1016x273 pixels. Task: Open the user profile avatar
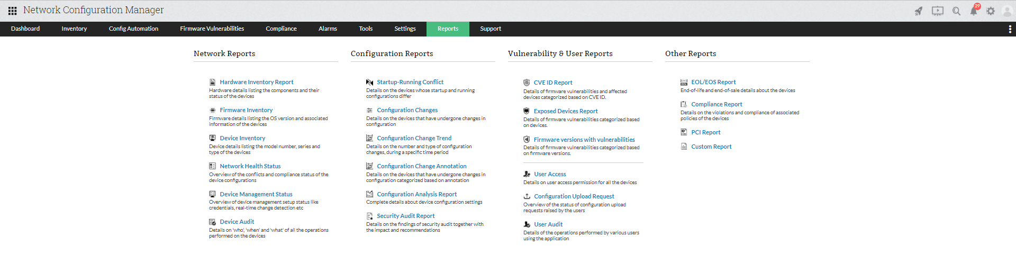pyautogui.click(x=1007, y=11)
